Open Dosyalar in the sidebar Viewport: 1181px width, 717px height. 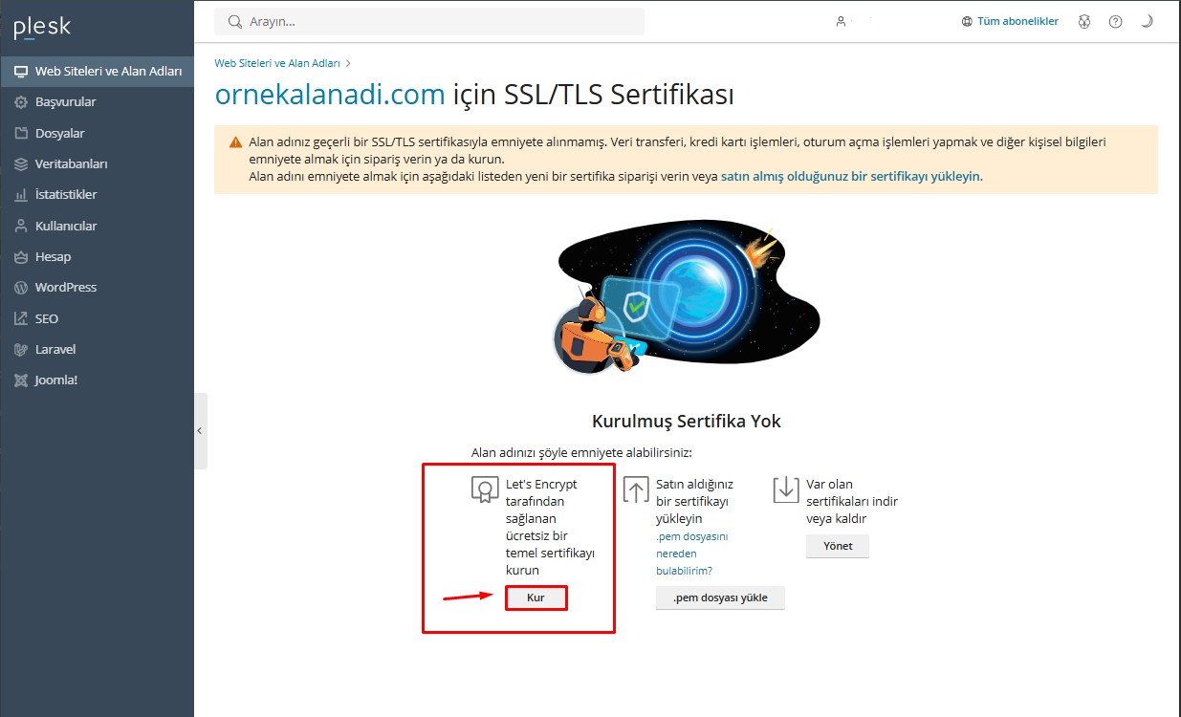click(59, 134)
